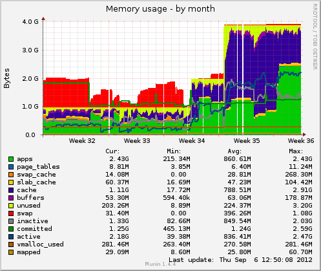Click swap_cache maximum value 268.30M
This screenshot has width=321, height=271.
click(298, 175)
